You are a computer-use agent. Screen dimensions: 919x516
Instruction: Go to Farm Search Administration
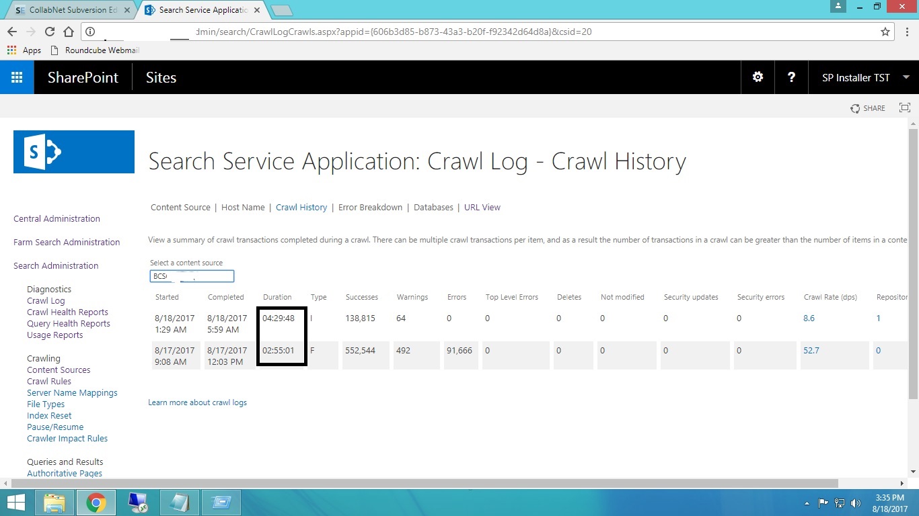coord(67,243)
